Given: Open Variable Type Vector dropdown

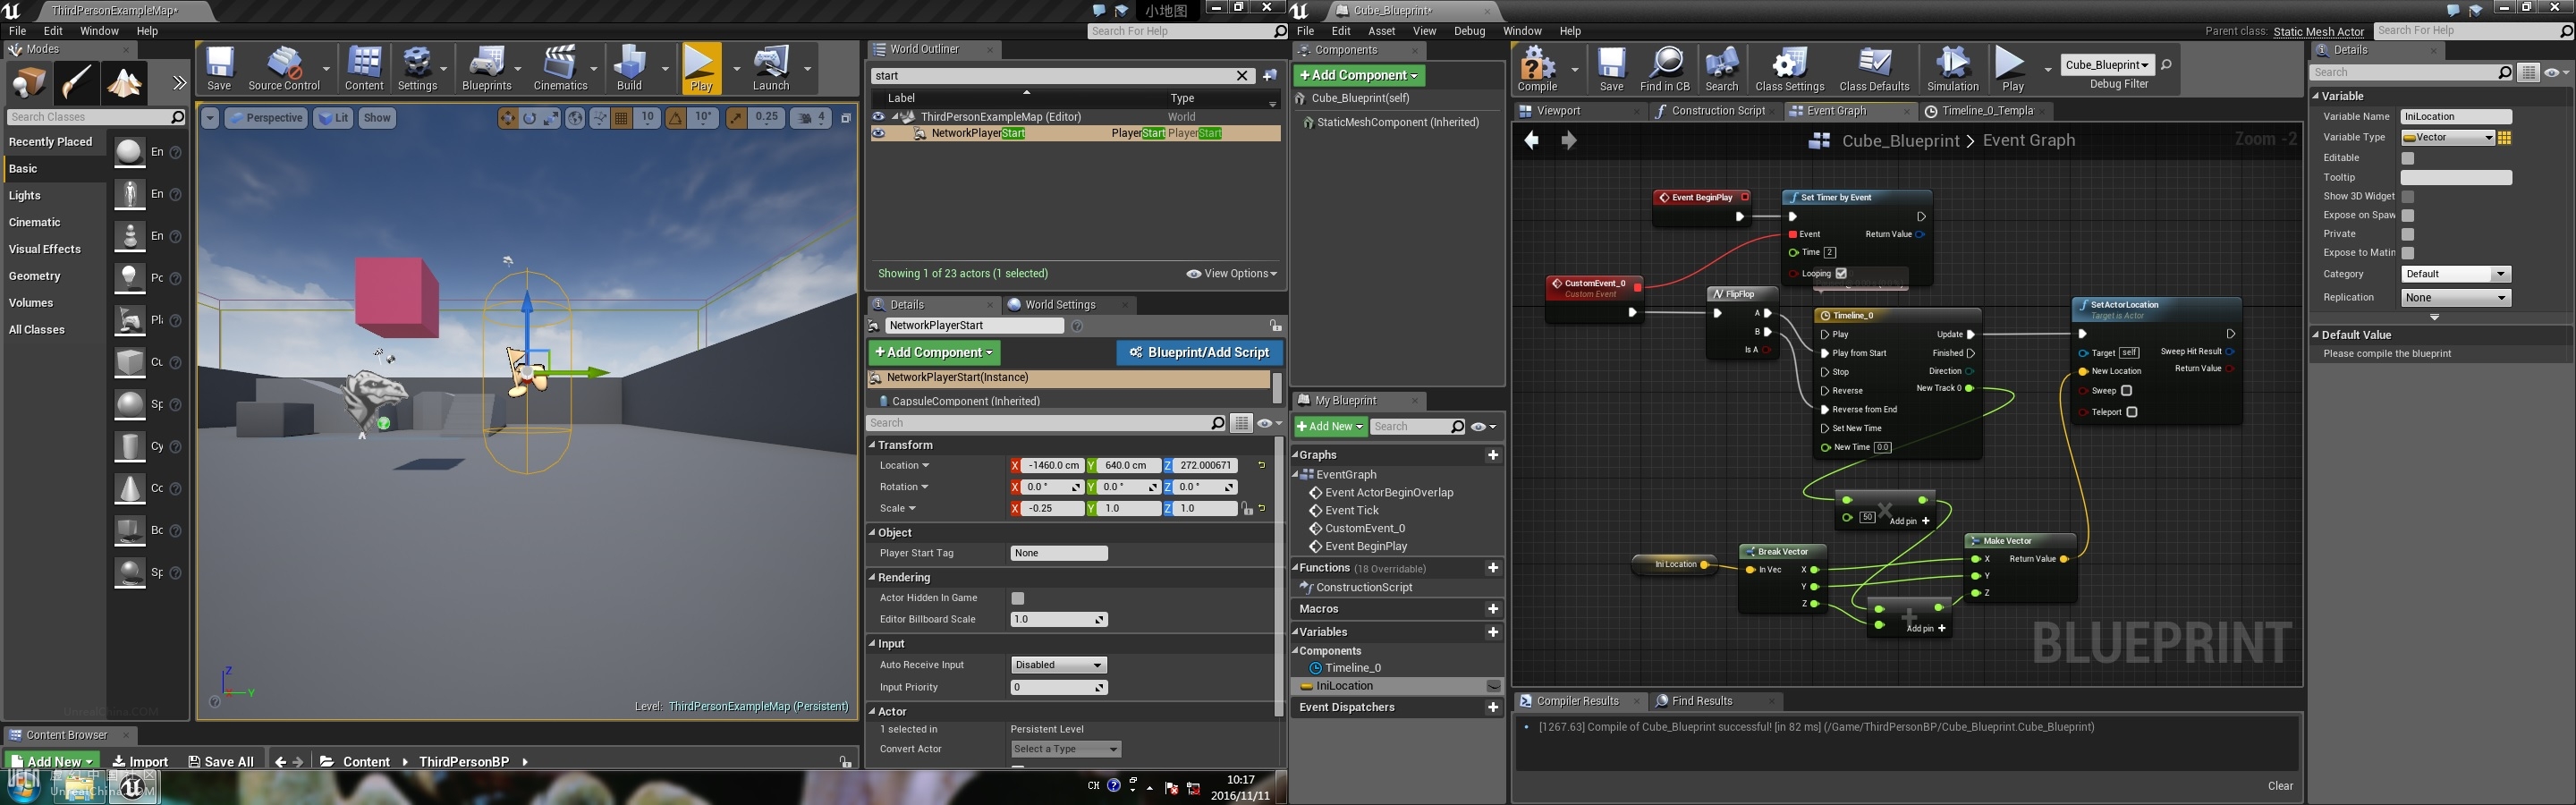Looking at the screenshot, I should [2448, 138].
